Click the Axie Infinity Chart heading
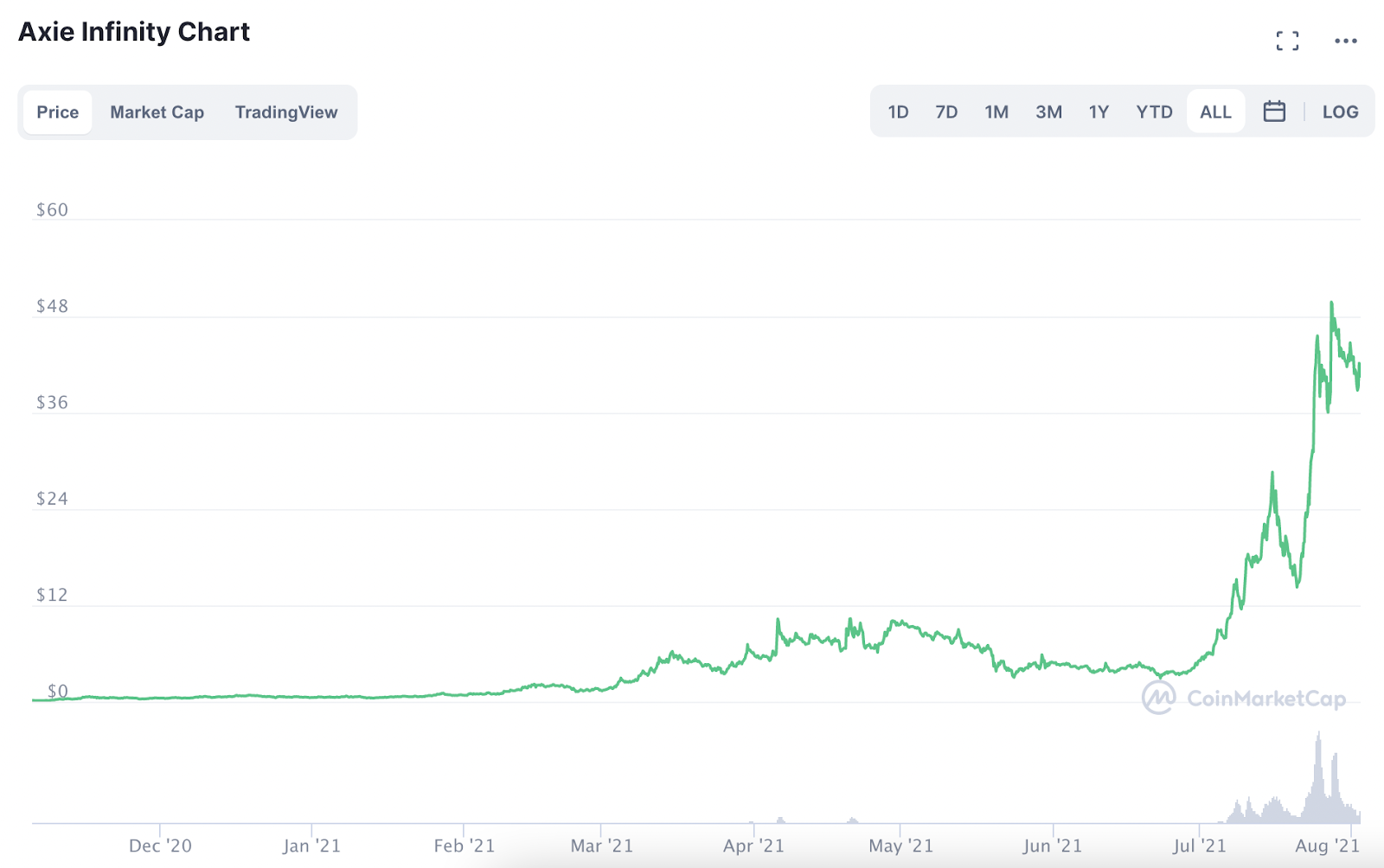This screenshot has height=868, width=1384. coord(134,32)
